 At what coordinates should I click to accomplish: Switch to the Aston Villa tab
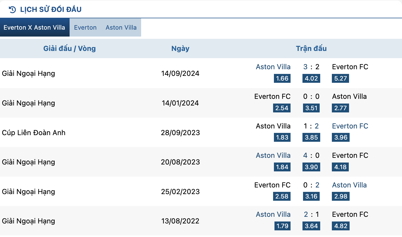pos(121,27)
